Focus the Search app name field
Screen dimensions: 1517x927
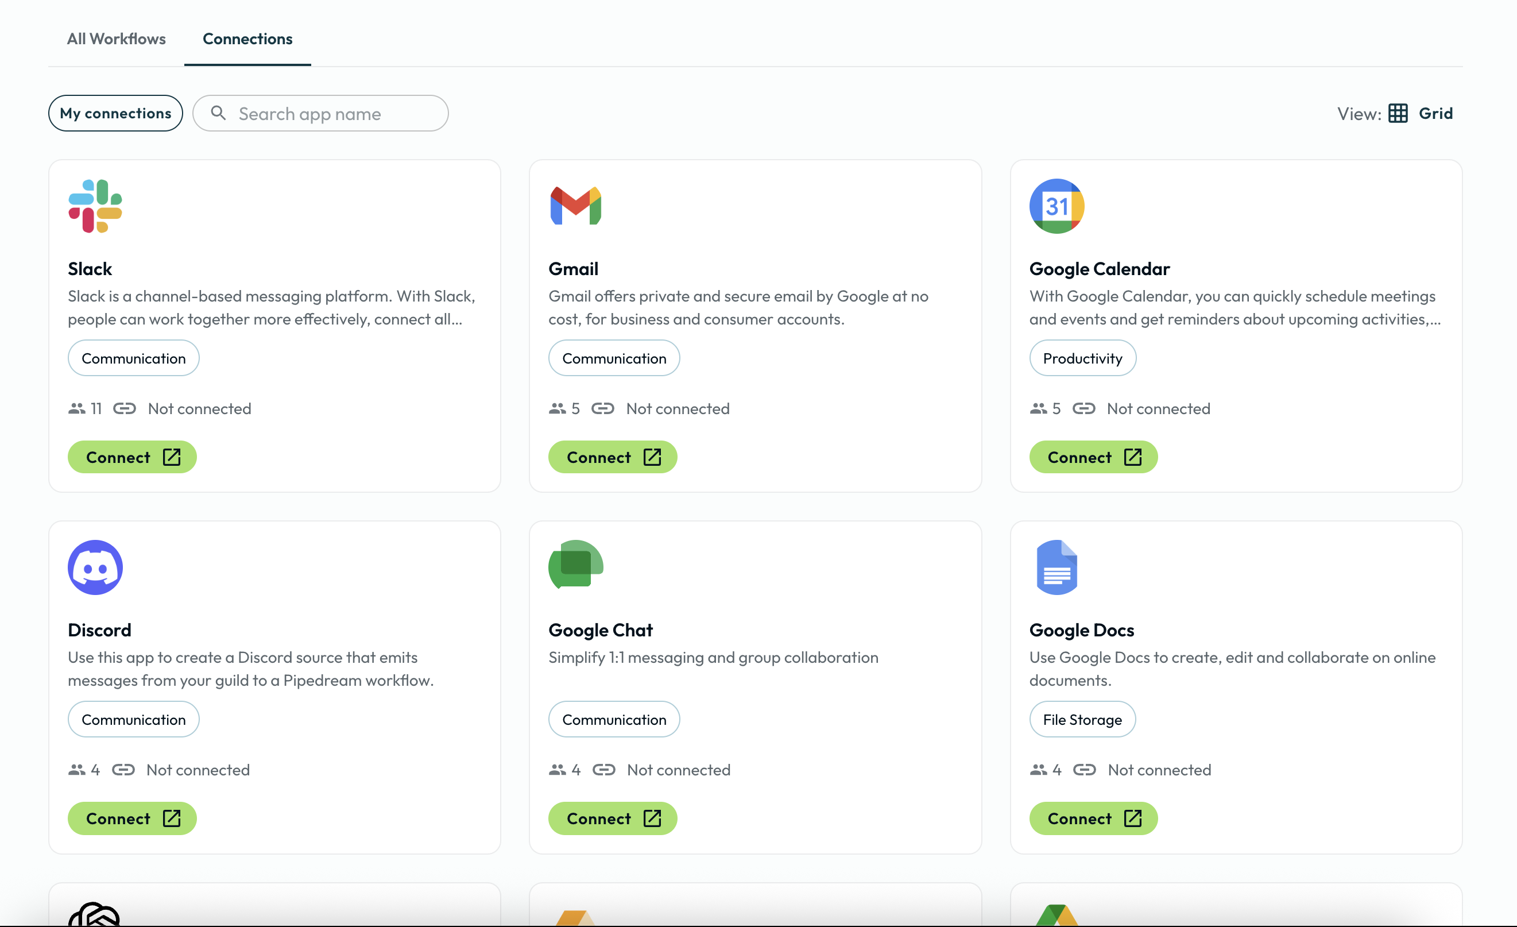(x=320, y=113)
